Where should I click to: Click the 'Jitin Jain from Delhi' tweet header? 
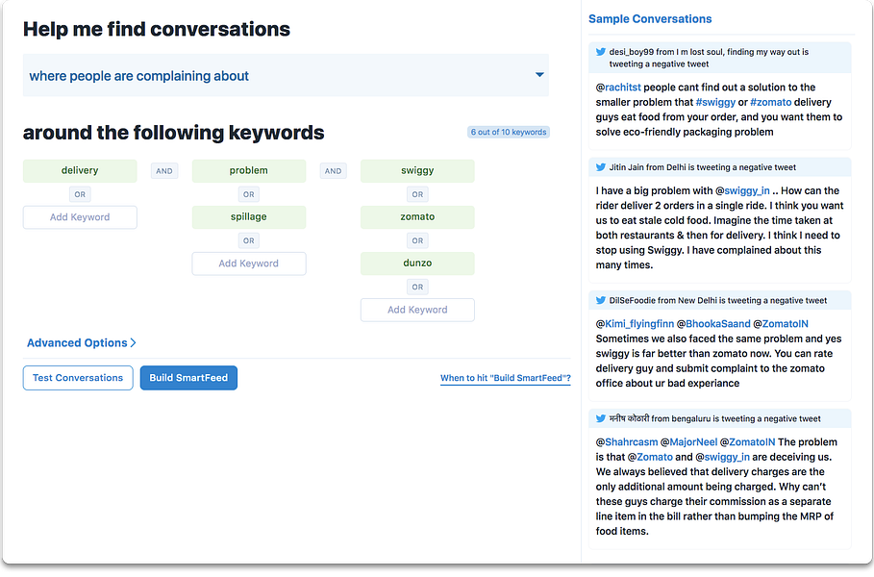702,167
